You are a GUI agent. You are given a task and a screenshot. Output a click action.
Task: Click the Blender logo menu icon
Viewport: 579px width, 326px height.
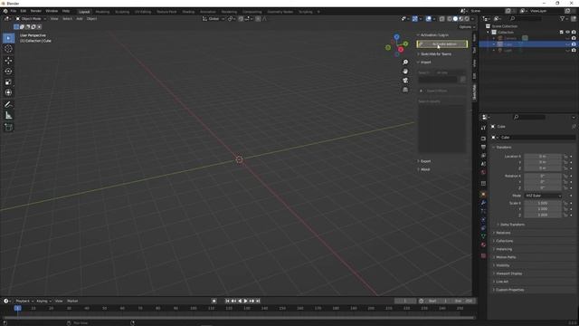(x=5, y=11)
